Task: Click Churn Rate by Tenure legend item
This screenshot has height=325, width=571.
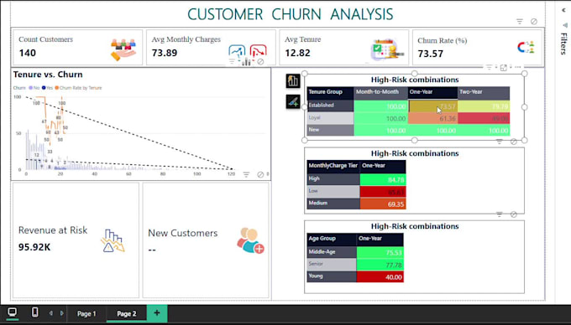Action: [x=78, y=88]
